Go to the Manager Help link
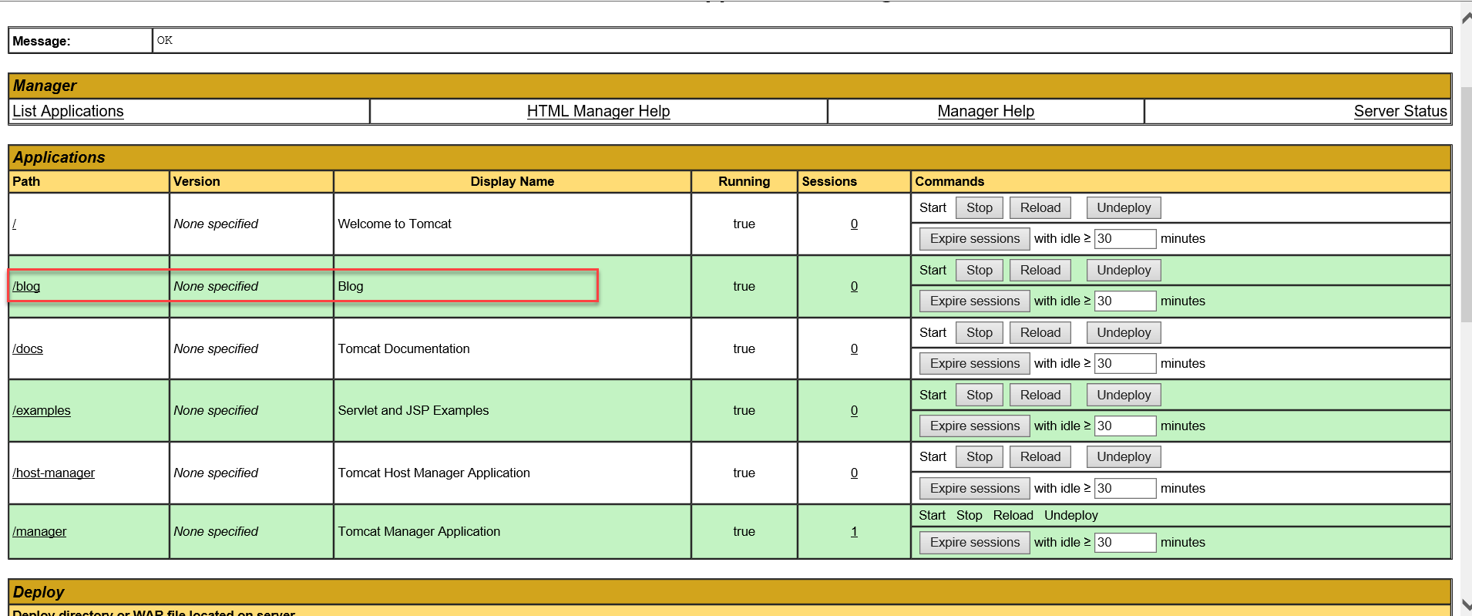 click(985, 111)
